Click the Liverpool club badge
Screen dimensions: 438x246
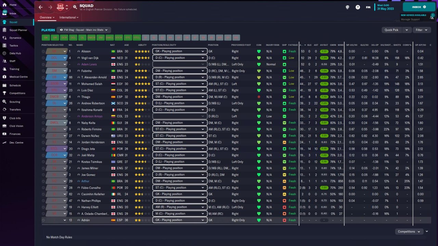pos(61,7)
